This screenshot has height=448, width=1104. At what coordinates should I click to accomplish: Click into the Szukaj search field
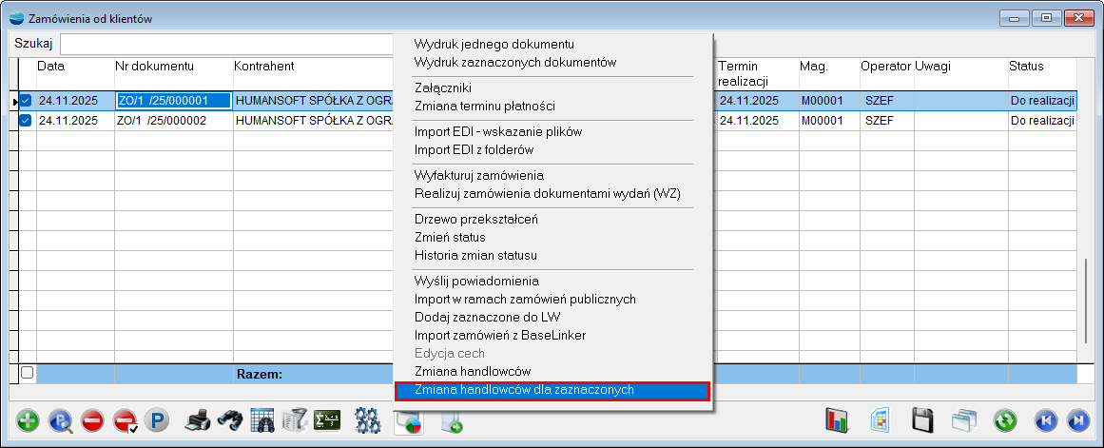pos(226,45)
